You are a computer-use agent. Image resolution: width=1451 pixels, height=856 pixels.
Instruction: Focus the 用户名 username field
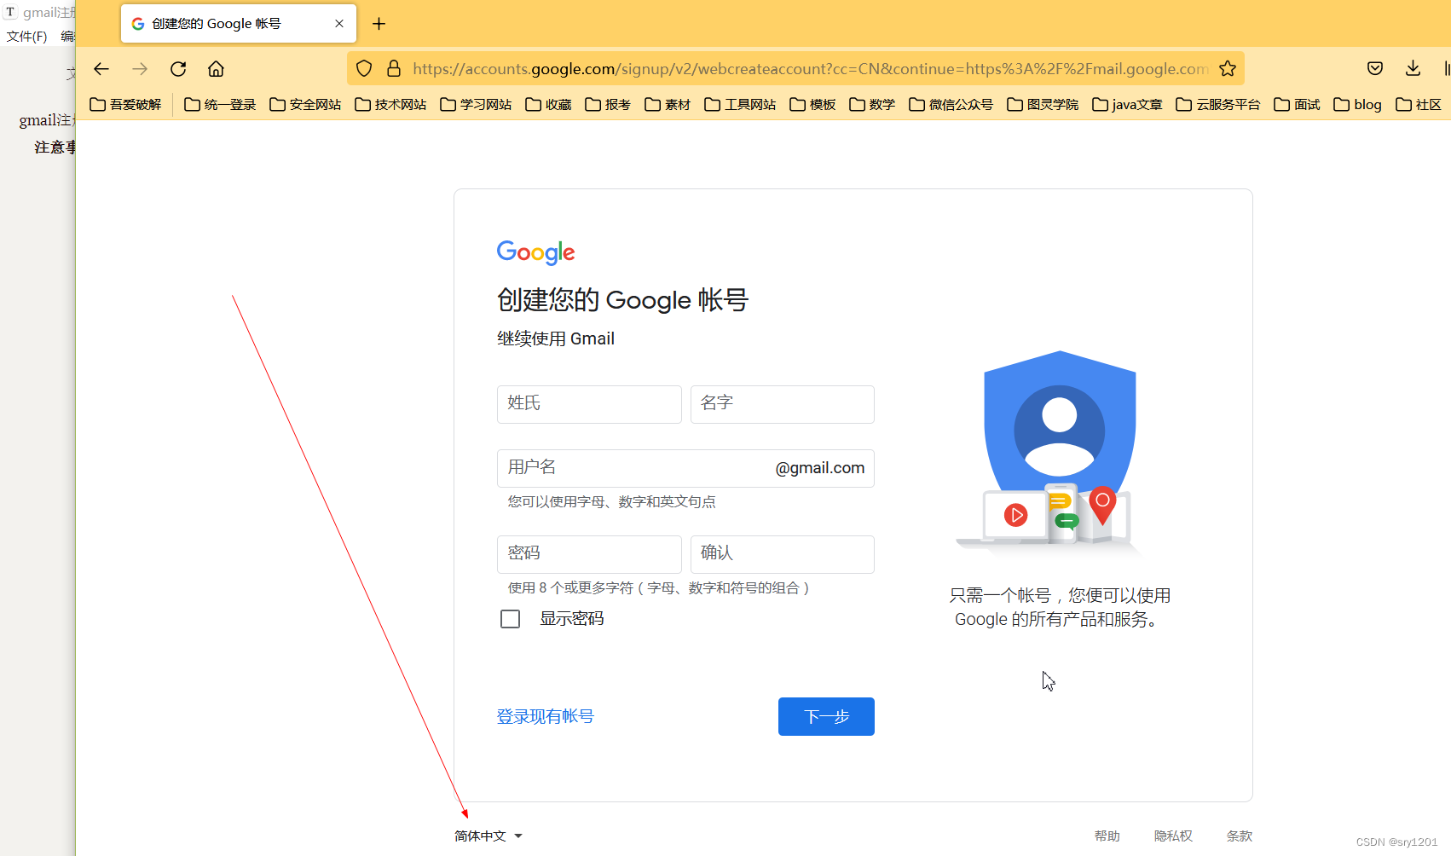pyautogui.click(x=685, y=468)
